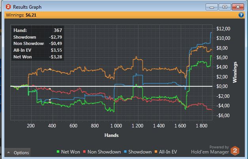Click the Winnings $6,21 header value
This screenshot has width=248, height=159.
click(31, 15)
